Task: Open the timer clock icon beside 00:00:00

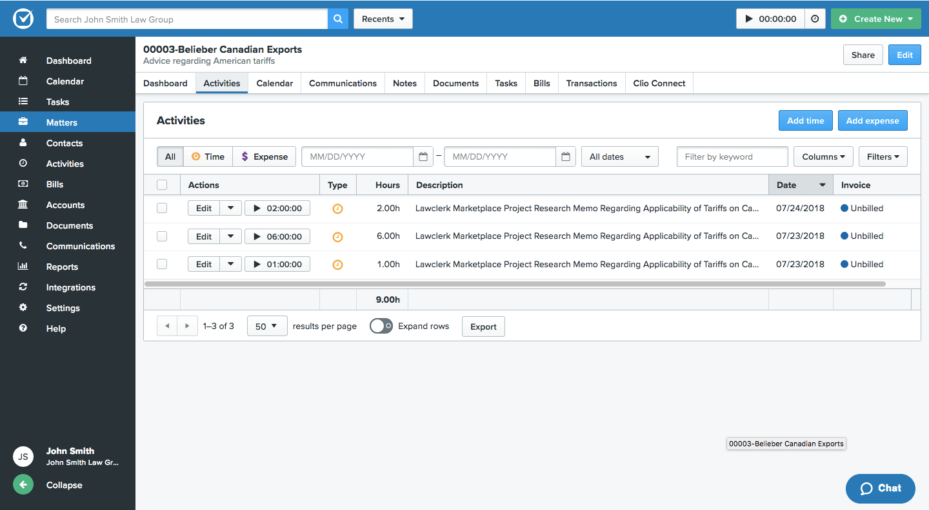Action: coord(815,19)
